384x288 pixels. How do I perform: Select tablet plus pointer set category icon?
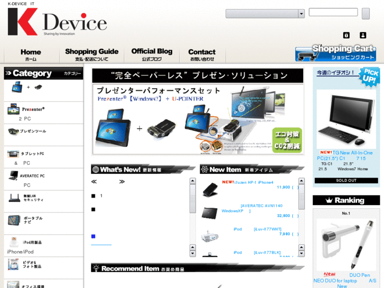point(27,87)
